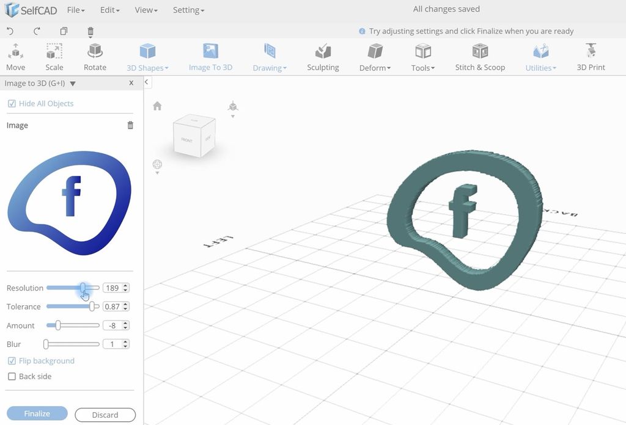Open the Deform tool

click(375, 57)
